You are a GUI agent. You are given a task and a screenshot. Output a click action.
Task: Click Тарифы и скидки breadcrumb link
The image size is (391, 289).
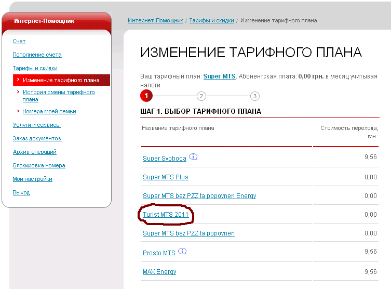coord(212,20)
